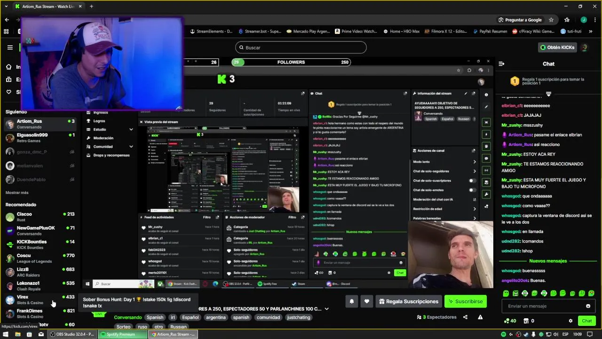Open the Kick user avatar menu

click(585, 48)
